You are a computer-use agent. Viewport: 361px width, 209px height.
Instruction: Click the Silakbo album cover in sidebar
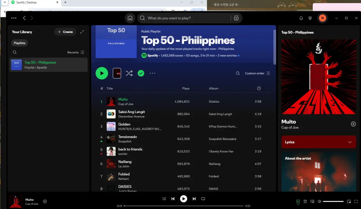click(319, 77)
